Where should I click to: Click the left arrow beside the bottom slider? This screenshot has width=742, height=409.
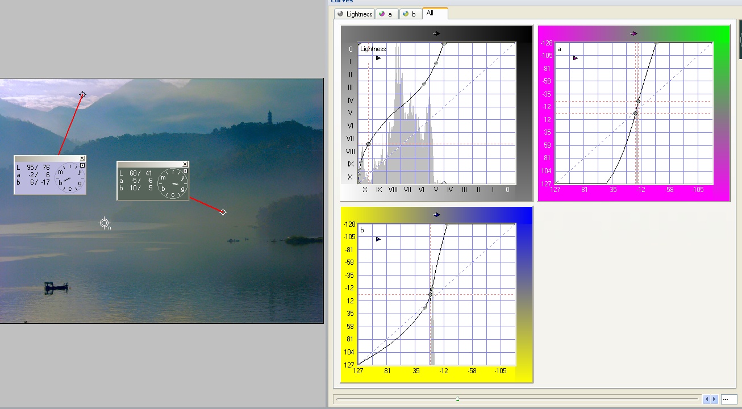[x=707, y=399]
